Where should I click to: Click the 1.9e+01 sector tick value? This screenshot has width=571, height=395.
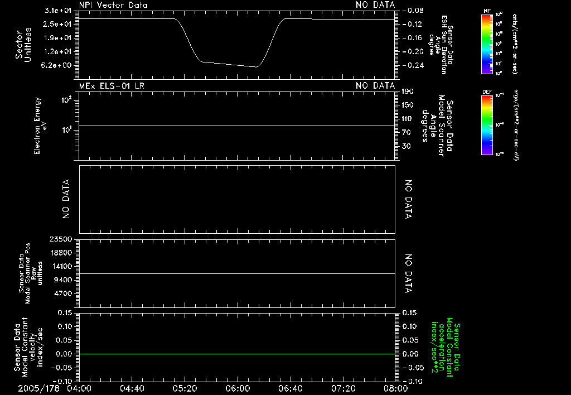pos(58,38)
